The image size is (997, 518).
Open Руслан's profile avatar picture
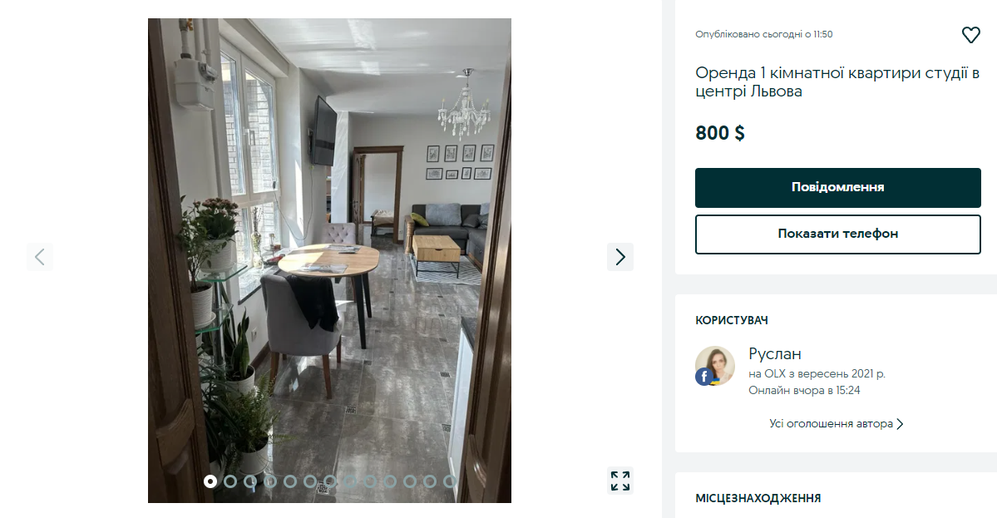[715, 366]
